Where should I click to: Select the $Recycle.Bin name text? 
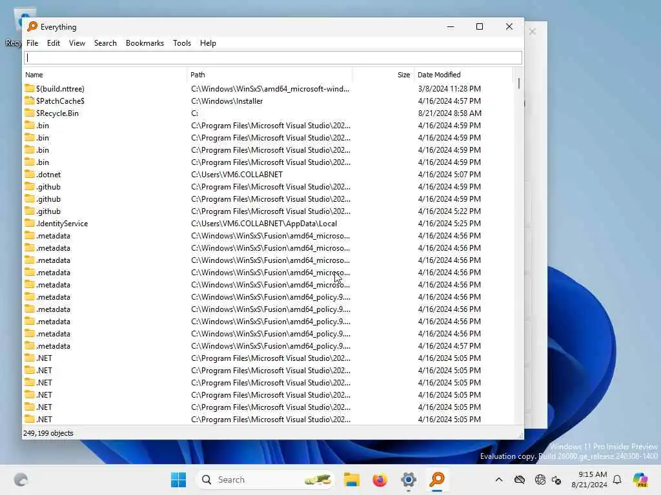[57, 113]
